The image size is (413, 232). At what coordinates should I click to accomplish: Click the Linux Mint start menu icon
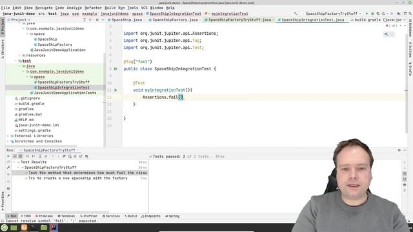tap(5, 227)
